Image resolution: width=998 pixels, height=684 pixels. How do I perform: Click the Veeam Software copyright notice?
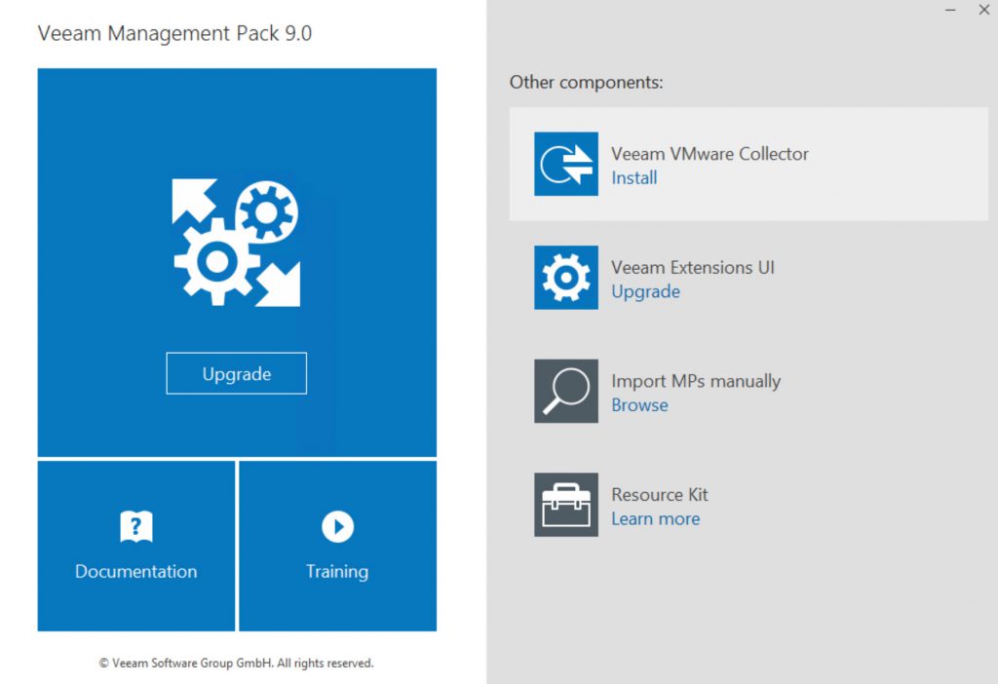click(x=236, y=663)
